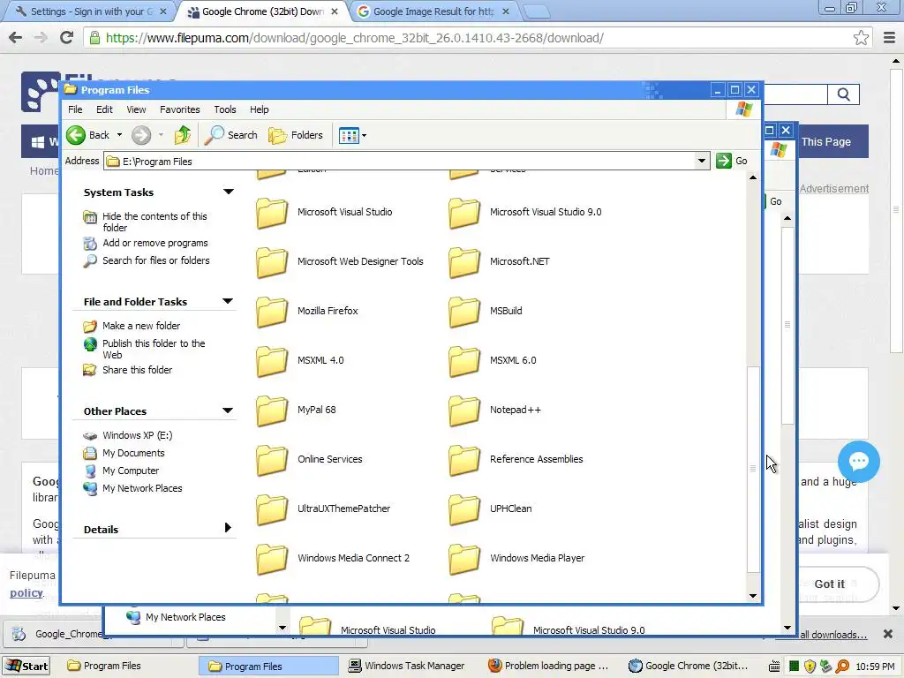Open the File menu
The height and width of the screenshot is (678, 904).
pos(75,109)
